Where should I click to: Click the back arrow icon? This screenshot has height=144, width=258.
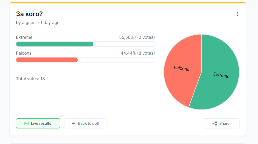(73, 123)
